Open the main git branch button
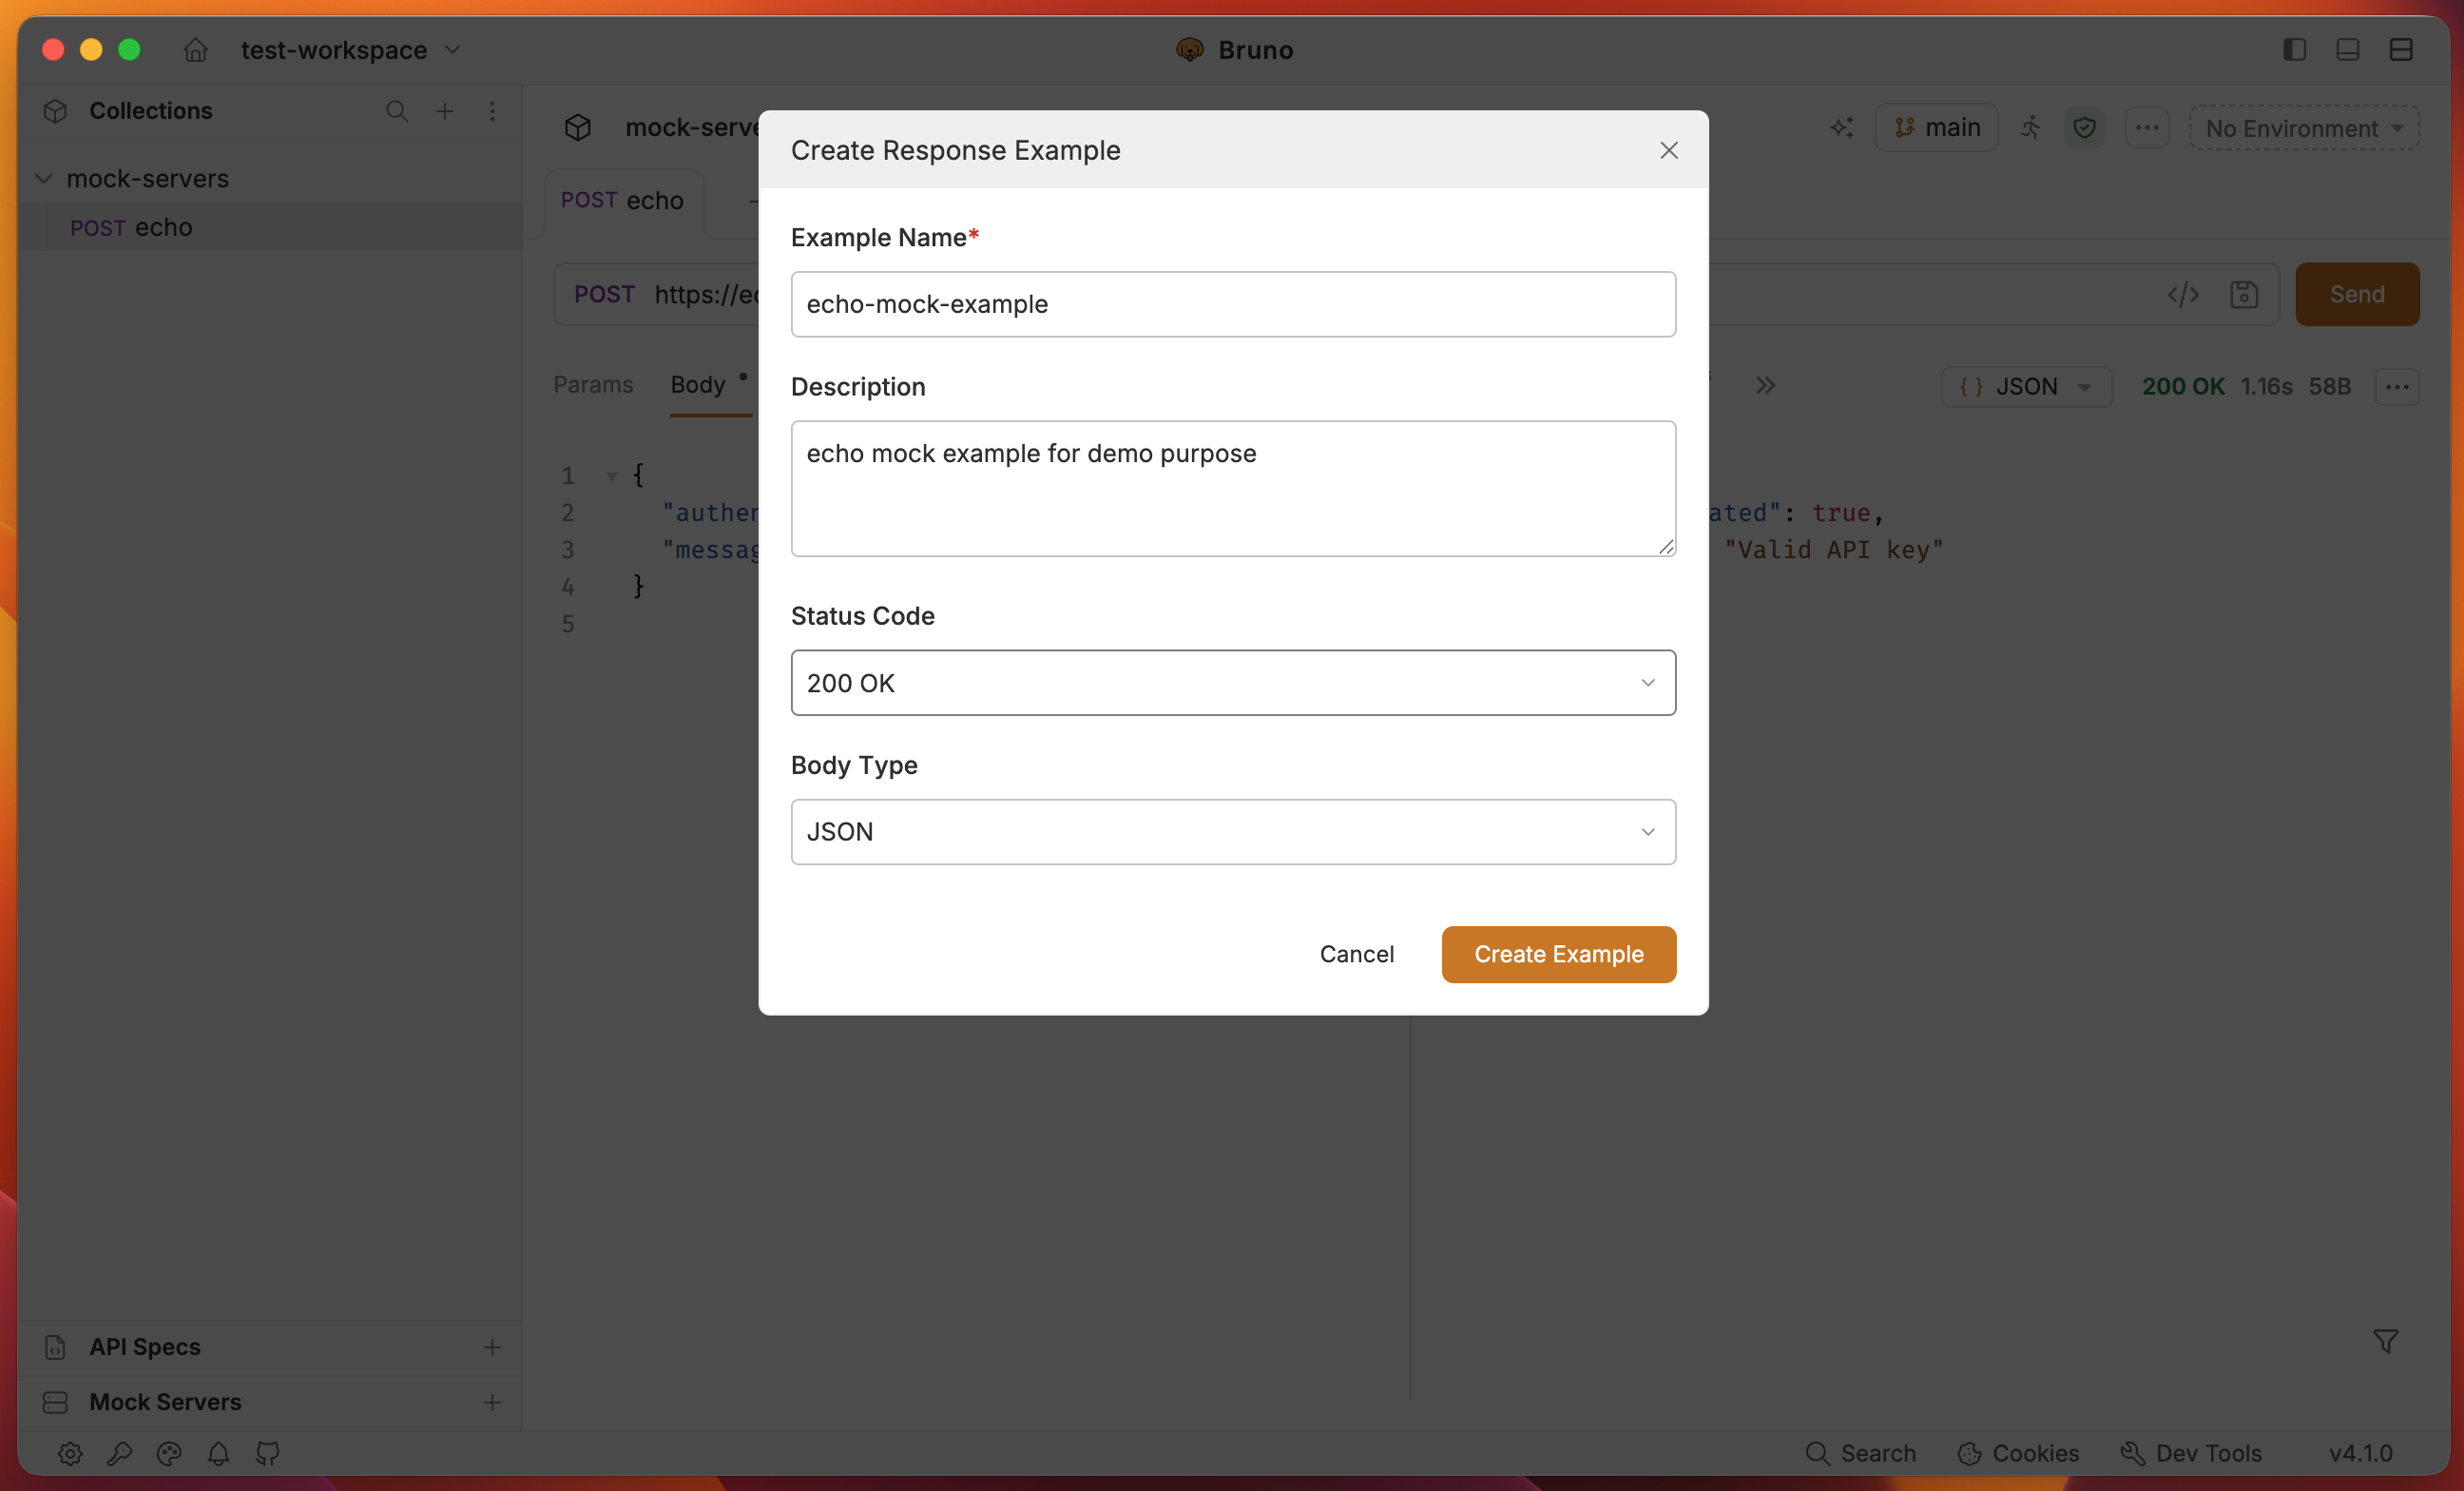Image resolution: width=2464 pixels, height=1491 pixels. [x=1936, y=128]
